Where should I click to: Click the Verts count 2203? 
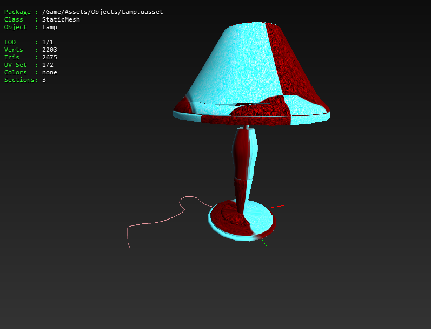coord(50,50)
